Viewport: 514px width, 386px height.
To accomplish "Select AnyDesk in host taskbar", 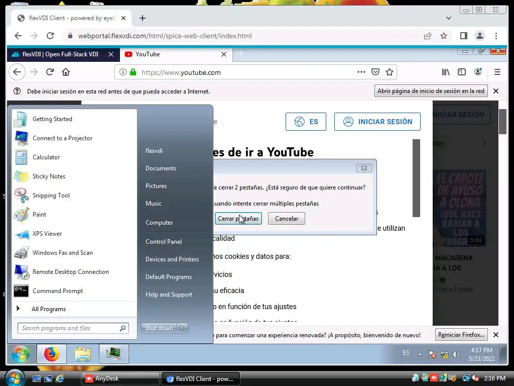I will (x=120, y=378).
